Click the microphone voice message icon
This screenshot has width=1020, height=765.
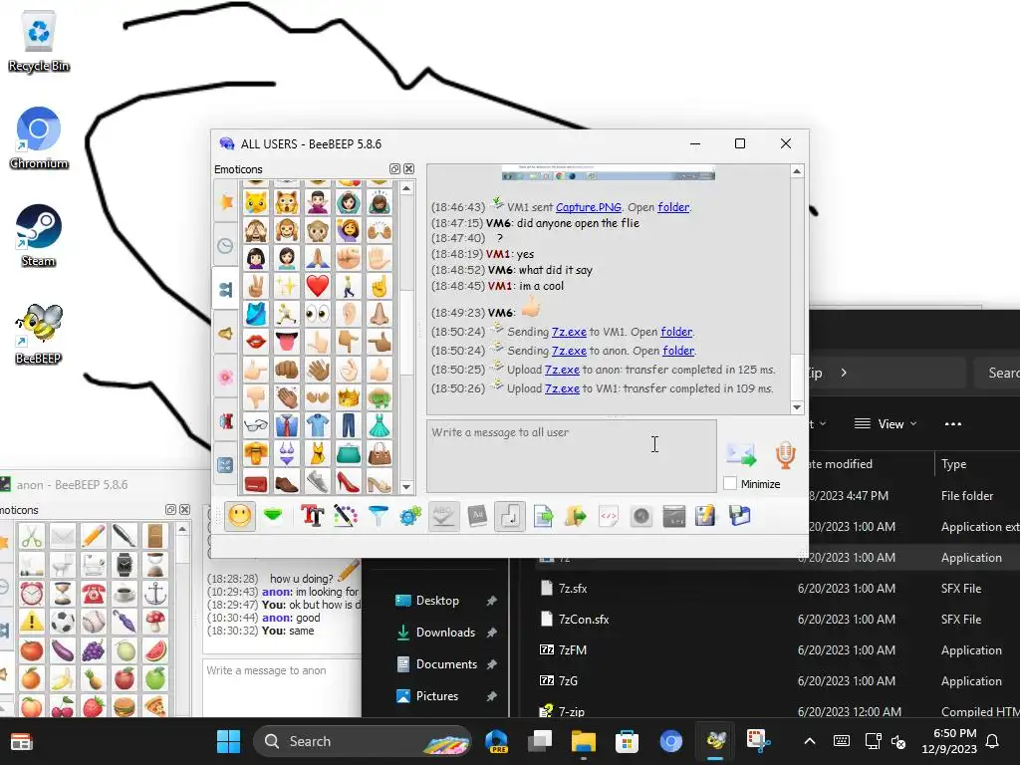point(785,454)
